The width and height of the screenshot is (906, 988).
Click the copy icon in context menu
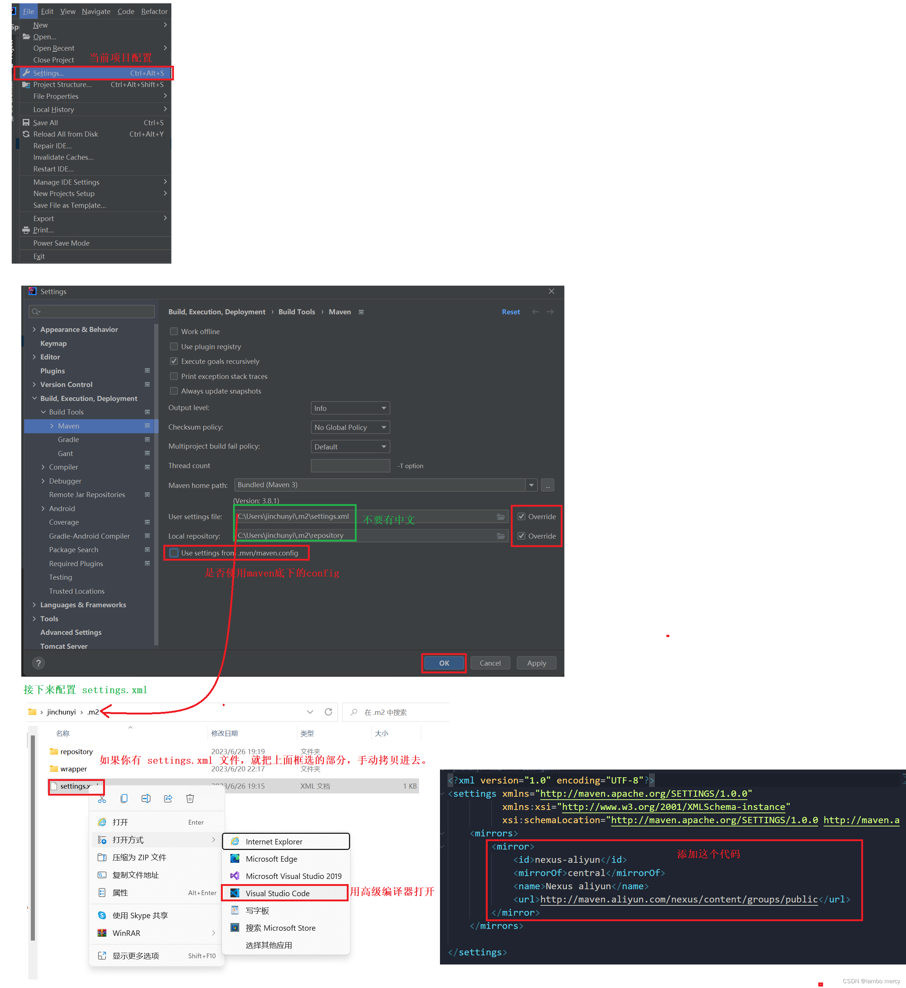point(124,799)
